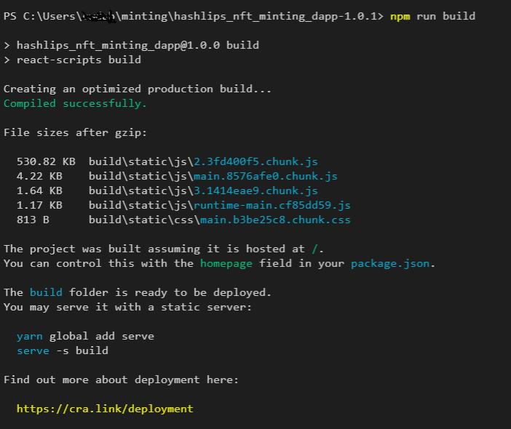Click the 813 B file size
511x429 pixels.
(33, 220)
